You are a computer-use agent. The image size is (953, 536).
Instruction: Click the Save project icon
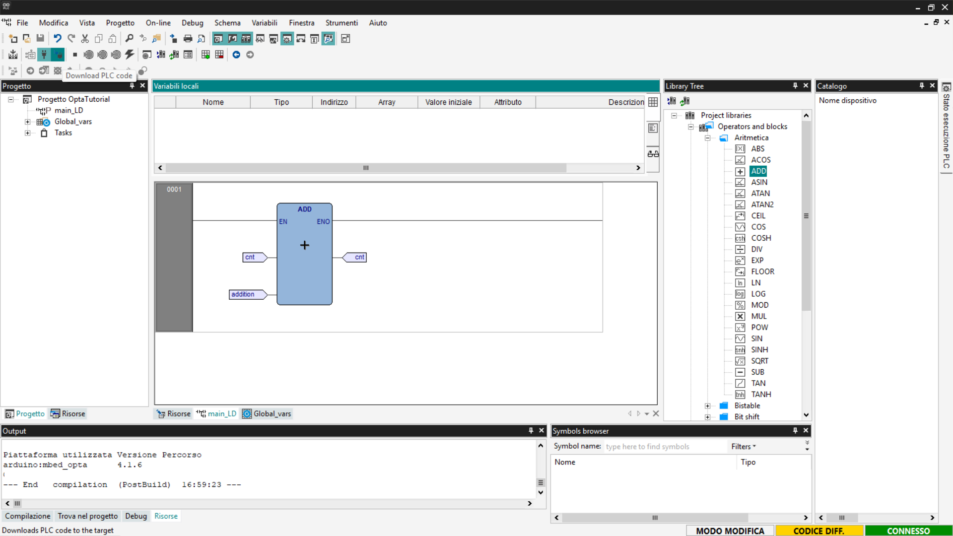tap(40, 39)
